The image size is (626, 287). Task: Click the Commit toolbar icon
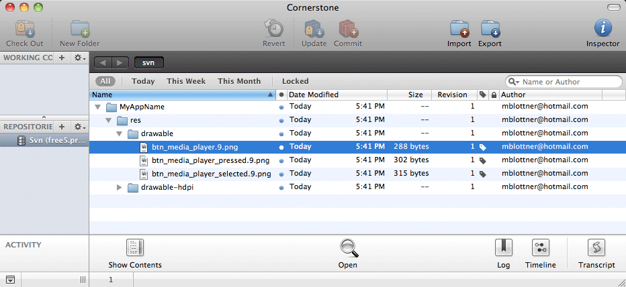(x=348, y=29)
